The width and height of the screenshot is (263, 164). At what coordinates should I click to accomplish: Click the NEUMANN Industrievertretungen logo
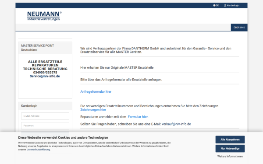[44, 16]
